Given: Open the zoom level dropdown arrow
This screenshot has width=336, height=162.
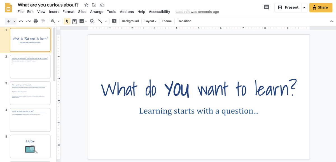Looking at the screenshot, I should [x=59, y=21].
